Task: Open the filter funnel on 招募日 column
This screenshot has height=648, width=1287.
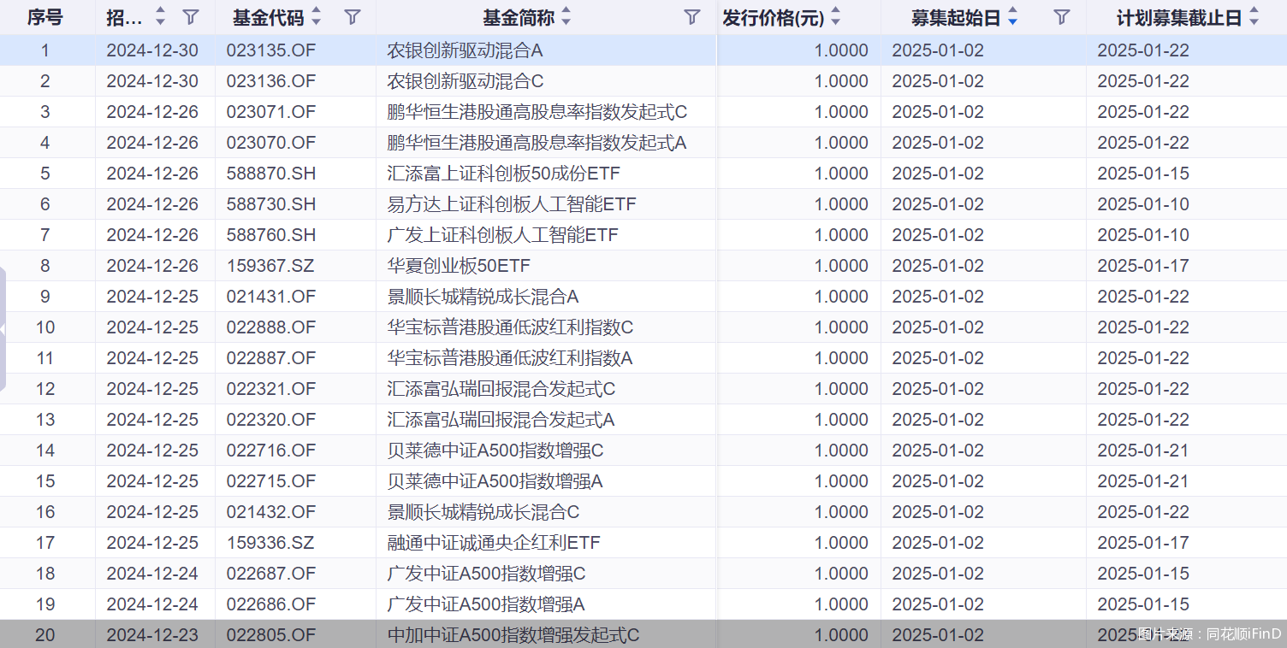Action: tap(189, 15)
